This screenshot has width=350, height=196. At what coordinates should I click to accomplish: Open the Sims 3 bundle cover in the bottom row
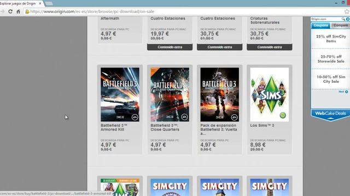coord(120,187)
